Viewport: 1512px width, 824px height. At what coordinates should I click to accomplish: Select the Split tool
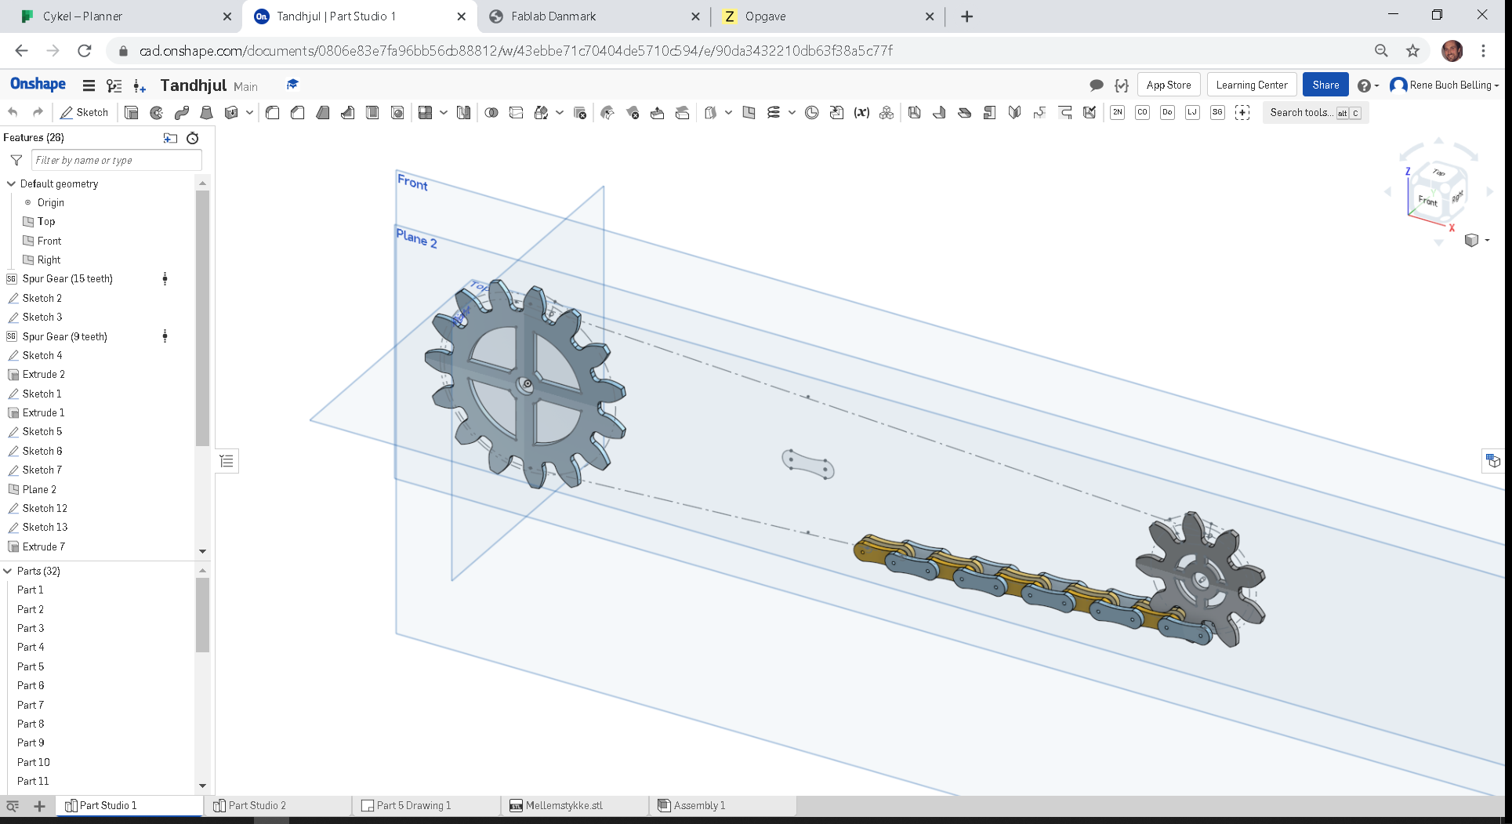517,113
